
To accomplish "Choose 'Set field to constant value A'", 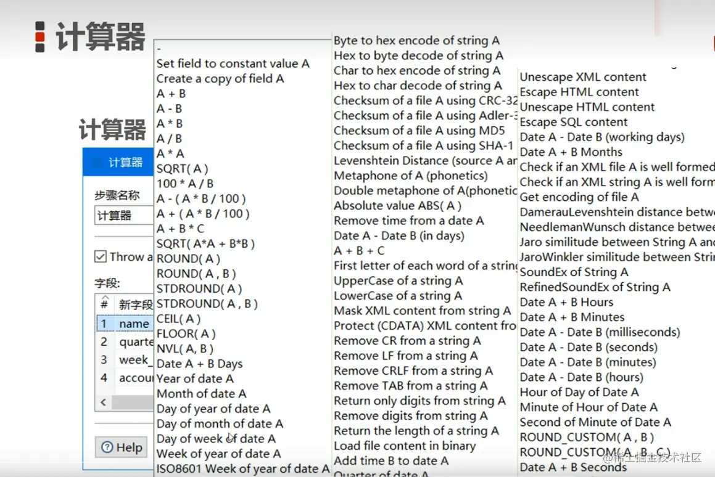I will [x=233, y=63].
